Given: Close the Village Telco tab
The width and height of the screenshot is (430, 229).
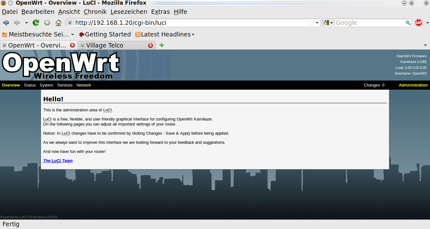Looking at the screenshot, I should pyautogui.click(x=150, y=45).
